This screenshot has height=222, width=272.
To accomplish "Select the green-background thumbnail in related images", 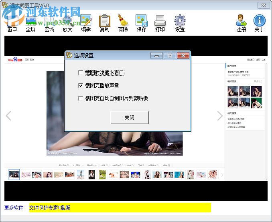I will point(256,103).
